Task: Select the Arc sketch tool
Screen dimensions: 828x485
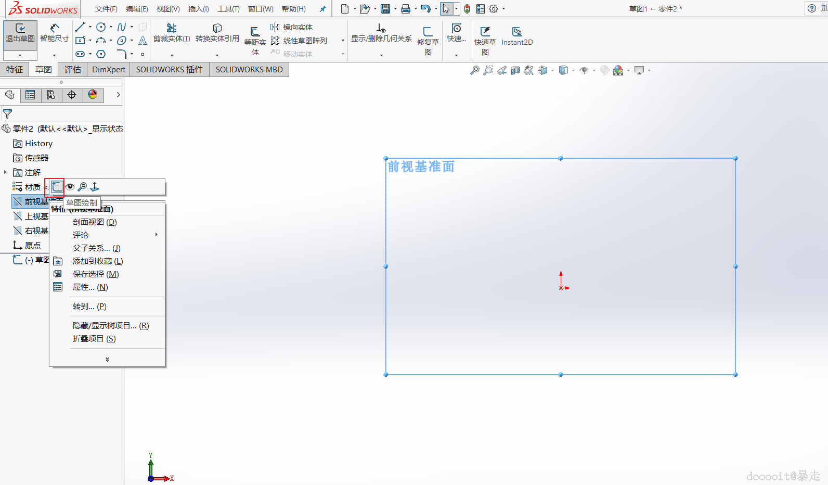Action: point(101,41)
